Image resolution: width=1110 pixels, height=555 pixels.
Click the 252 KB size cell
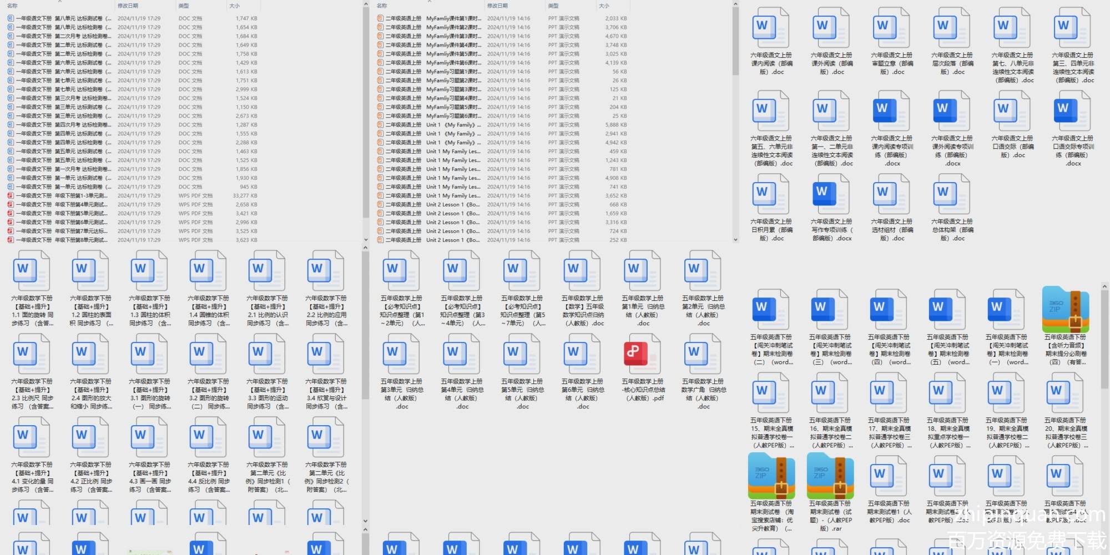(x=618, y=240)
